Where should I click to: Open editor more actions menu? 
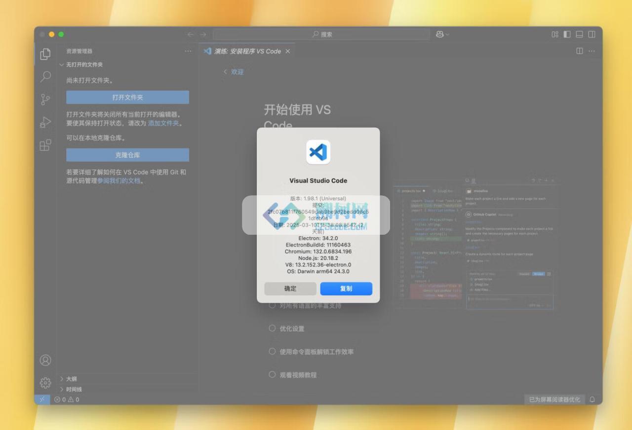pos(592,51)
